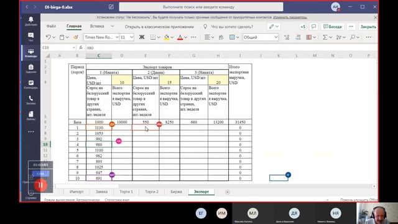Switch to the Вставка ribbon tab
This screenshot has height=224, width=398.
tap(97, 26)
